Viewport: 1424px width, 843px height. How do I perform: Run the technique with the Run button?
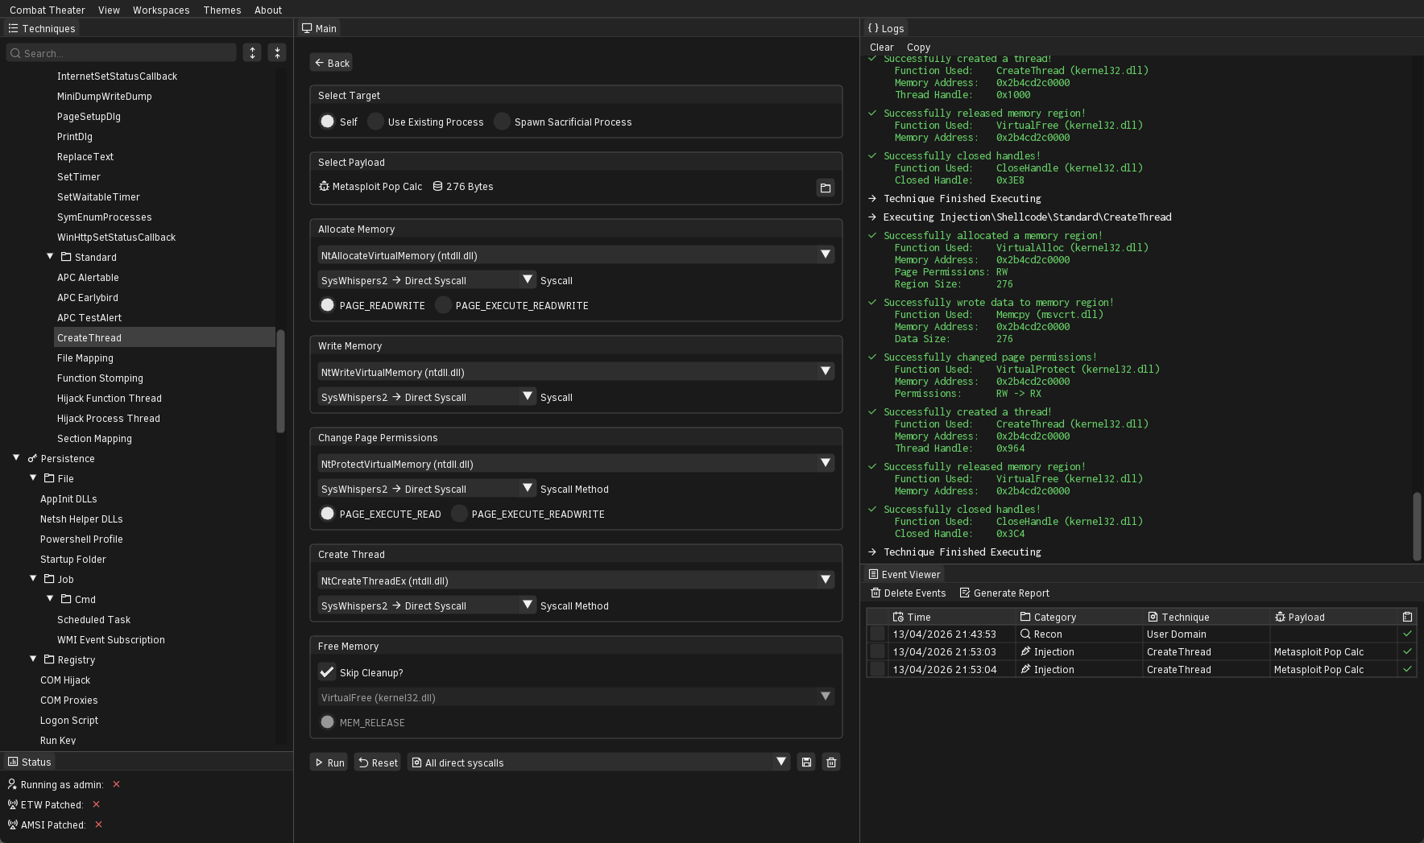click(x=329, y=762)
